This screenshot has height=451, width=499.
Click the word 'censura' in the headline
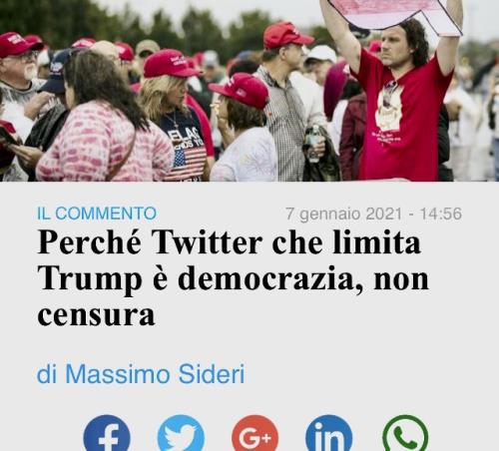(x=96, y=315)
